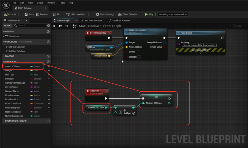Navigate back in graph history

[x=60, y=26]
